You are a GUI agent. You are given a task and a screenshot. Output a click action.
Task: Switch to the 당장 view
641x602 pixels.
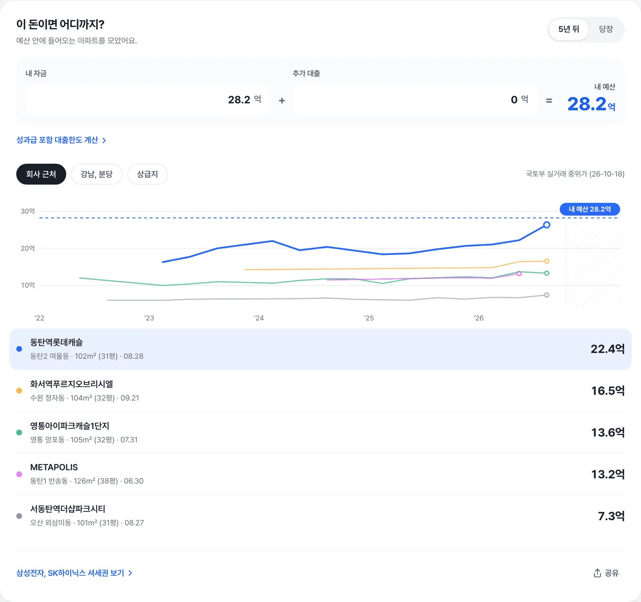click(606, 29)
